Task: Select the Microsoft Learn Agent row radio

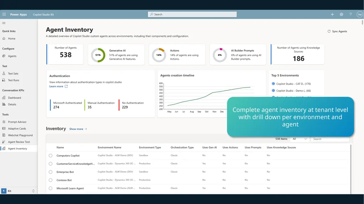Action: 50,188
